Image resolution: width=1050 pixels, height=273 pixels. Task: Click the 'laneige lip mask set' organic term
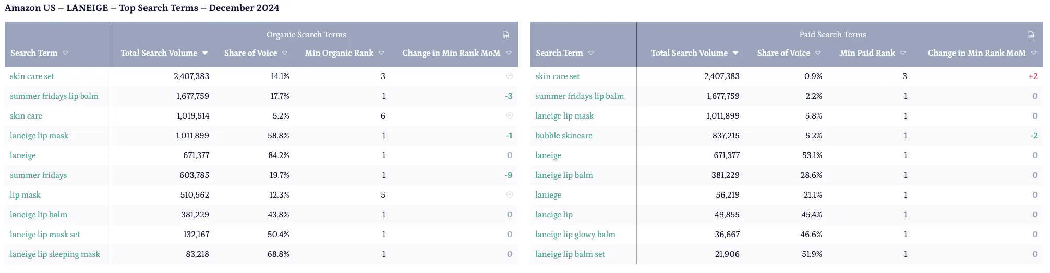point(45,235)
